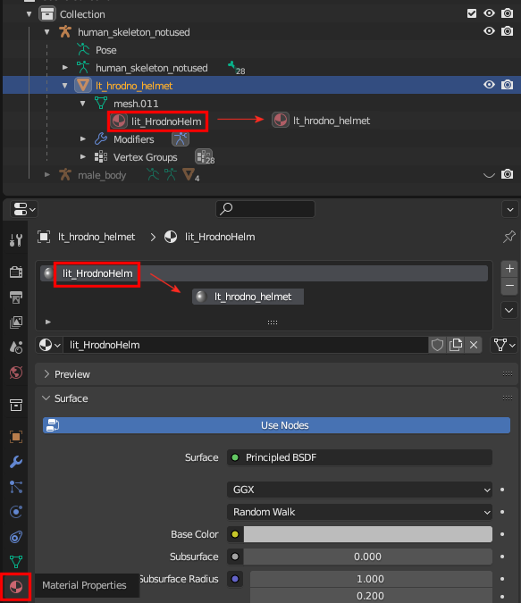Image resolution: width=521 pixels, height=603 pixels.
Task: Open the World Properties globe icon
Action: (16, 373)
